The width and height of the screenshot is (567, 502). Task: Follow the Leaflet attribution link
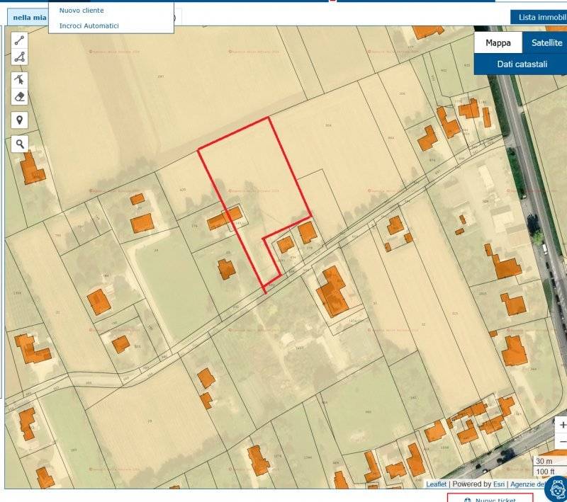click(x=437, y=484)
